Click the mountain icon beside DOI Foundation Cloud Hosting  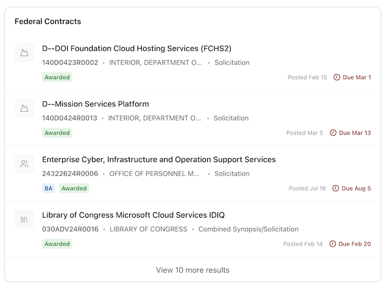click(x=24, y=53)
